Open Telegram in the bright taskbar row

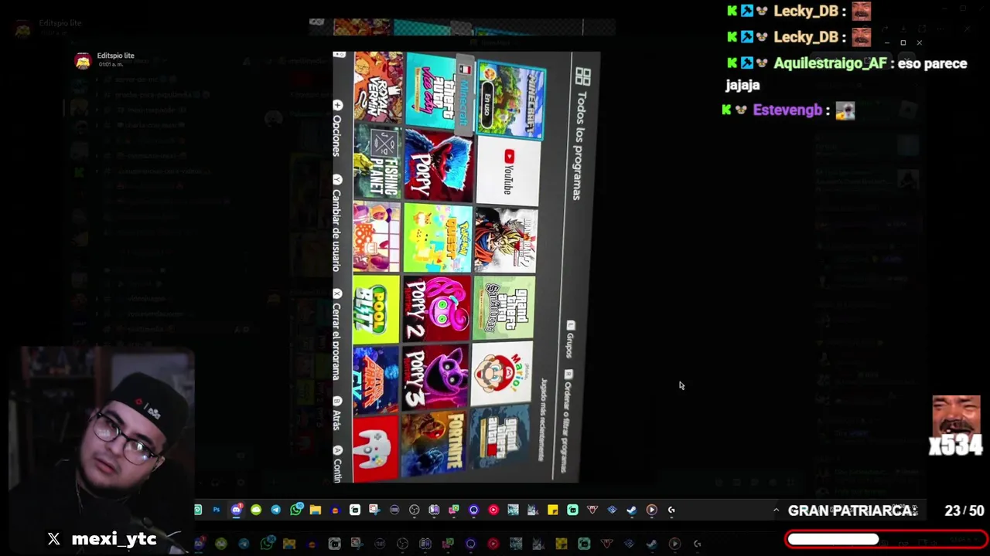[275, 510]
